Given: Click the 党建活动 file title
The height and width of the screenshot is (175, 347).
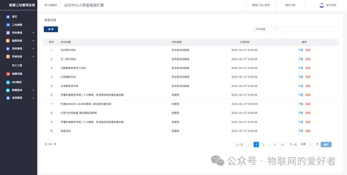Looking at the screenshot, I should [x=66, y=131].
